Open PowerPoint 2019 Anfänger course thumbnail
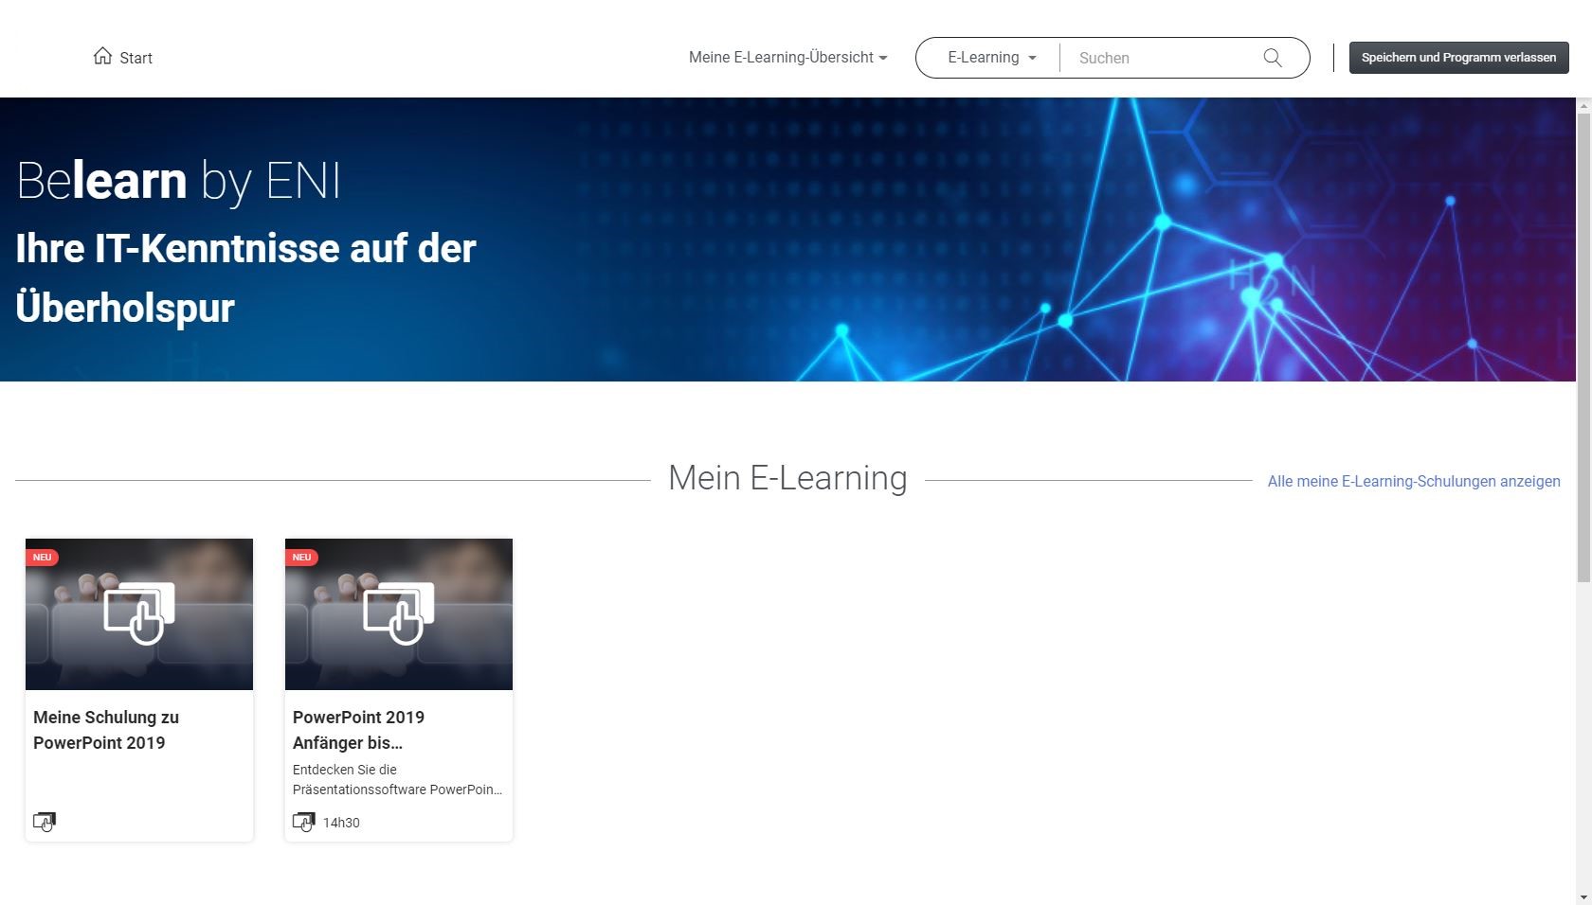The image size is (1592, 905). tap(399, 614)
